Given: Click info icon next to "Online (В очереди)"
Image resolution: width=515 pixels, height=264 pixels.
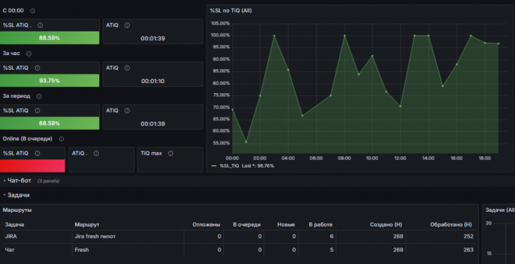Looking at the screenshot, I should coord(62,139).
